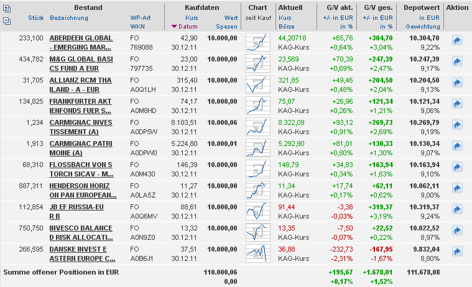Sort by Datum column with arrow
The width and height of the screenshot is (472, 287).
tap(187, 27)
